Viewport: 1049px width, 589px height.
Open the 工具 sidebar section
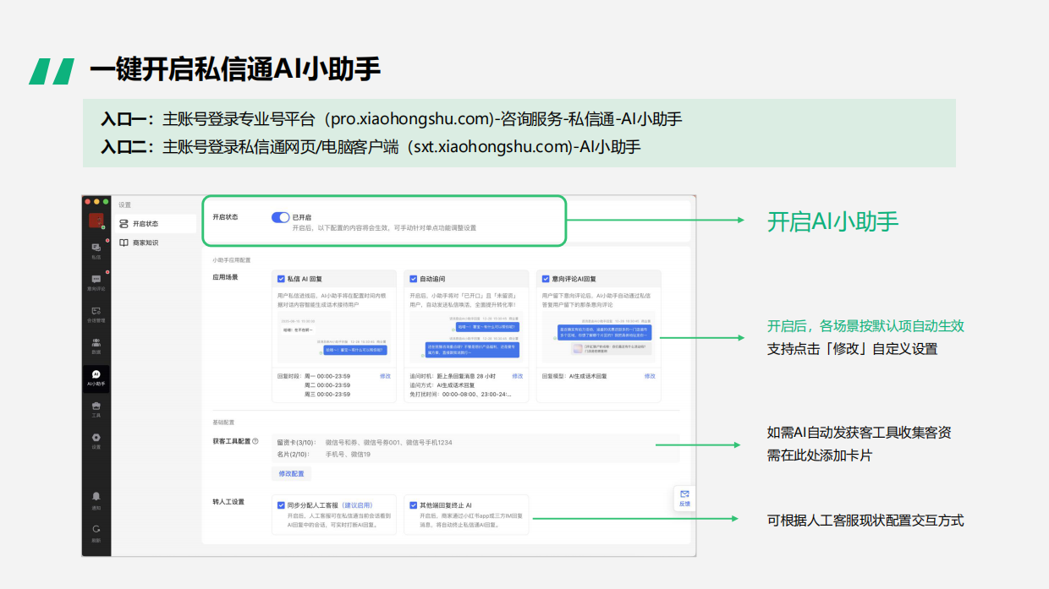click(x=96, y=409)
